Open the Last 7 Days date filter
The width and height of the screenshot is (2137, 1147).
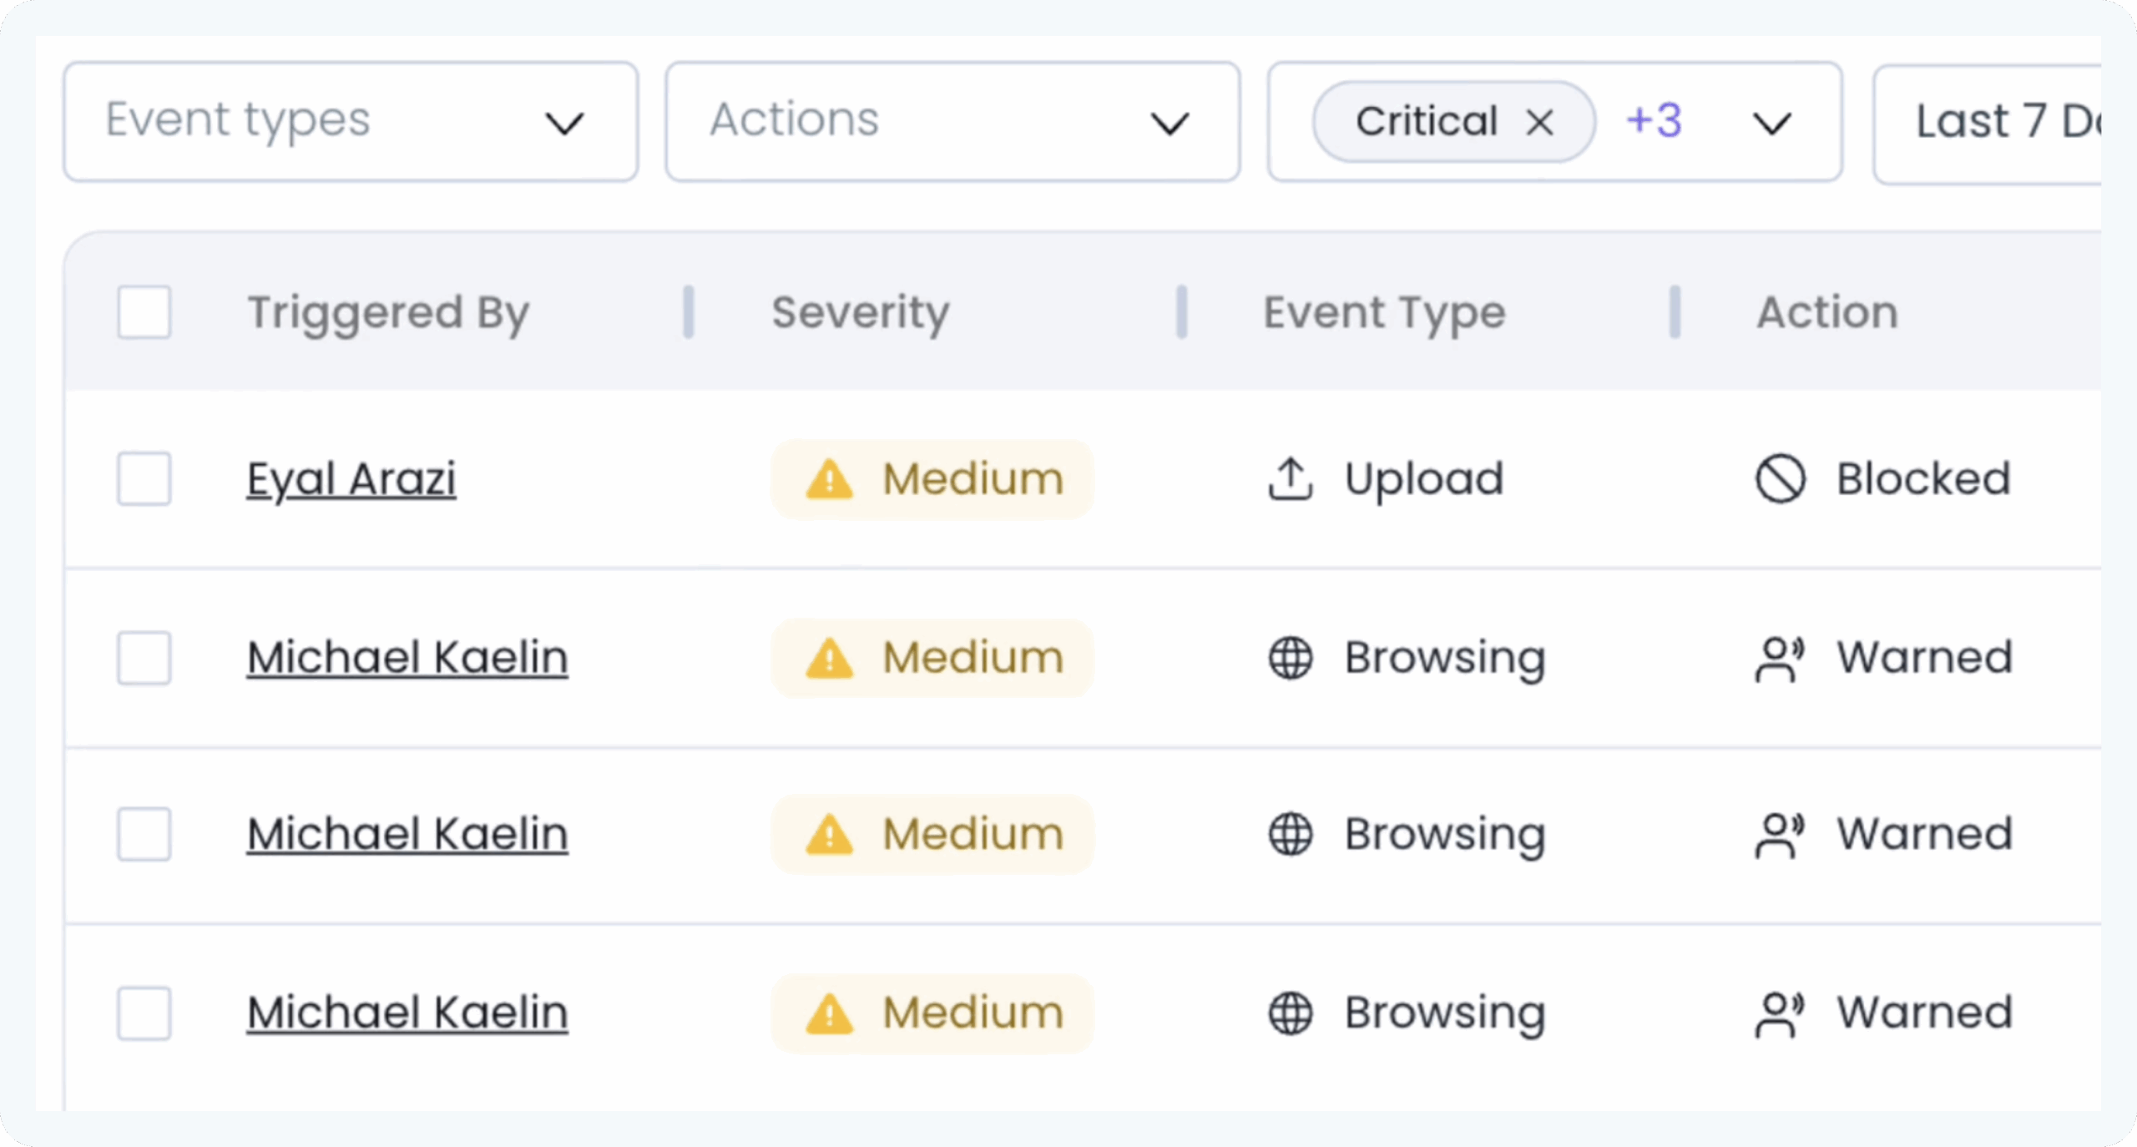pos(2003,122)
